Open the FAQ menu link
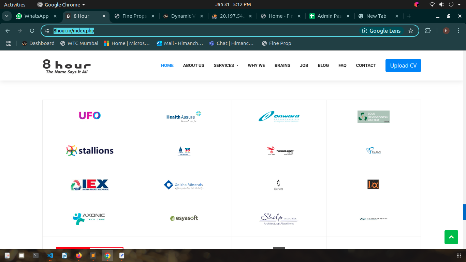The height and width of the screenshot is (262, 466). (343, 65)
